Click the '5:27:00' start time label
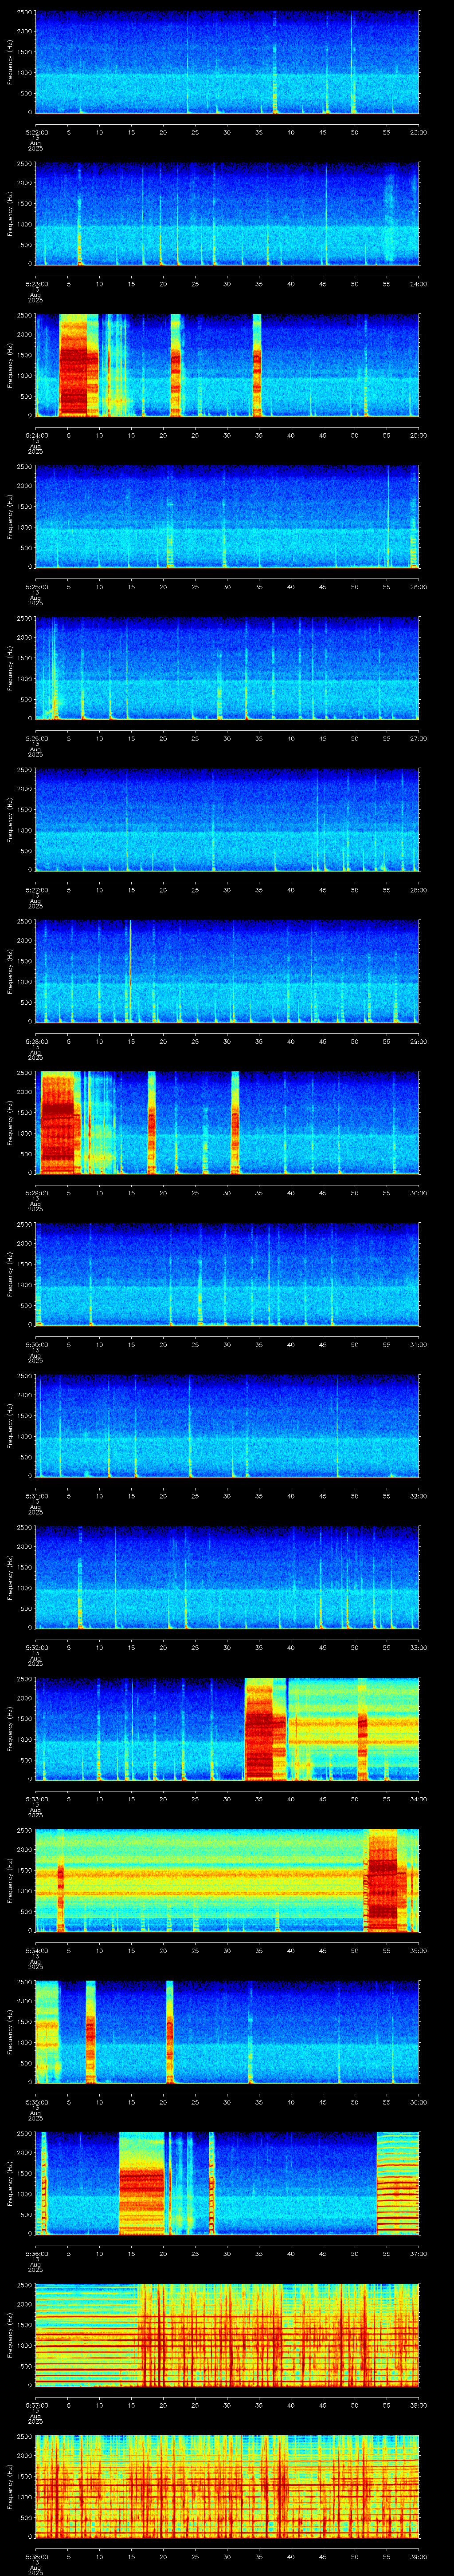Image resolution: width=454 pixels, height=2576 pixels. coord(36,890)
